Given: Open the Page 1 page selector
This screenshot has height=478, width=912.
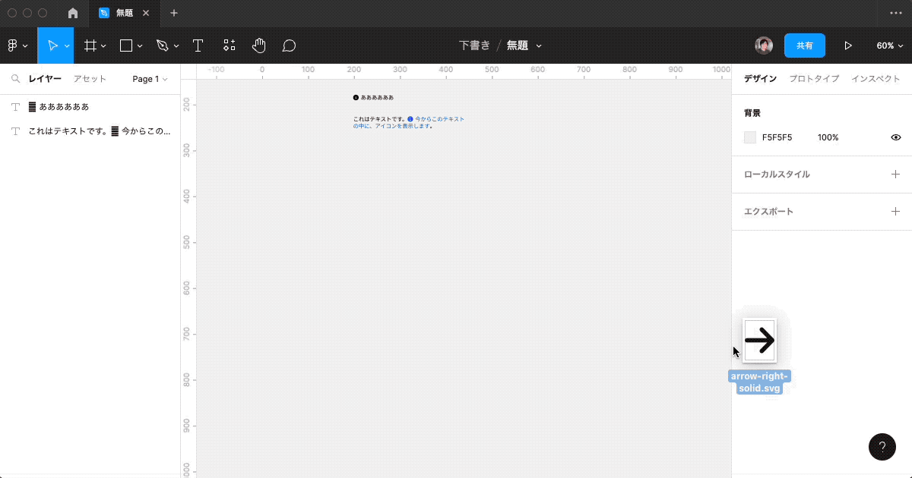Looking at the screenshot, I should (149, 78).
